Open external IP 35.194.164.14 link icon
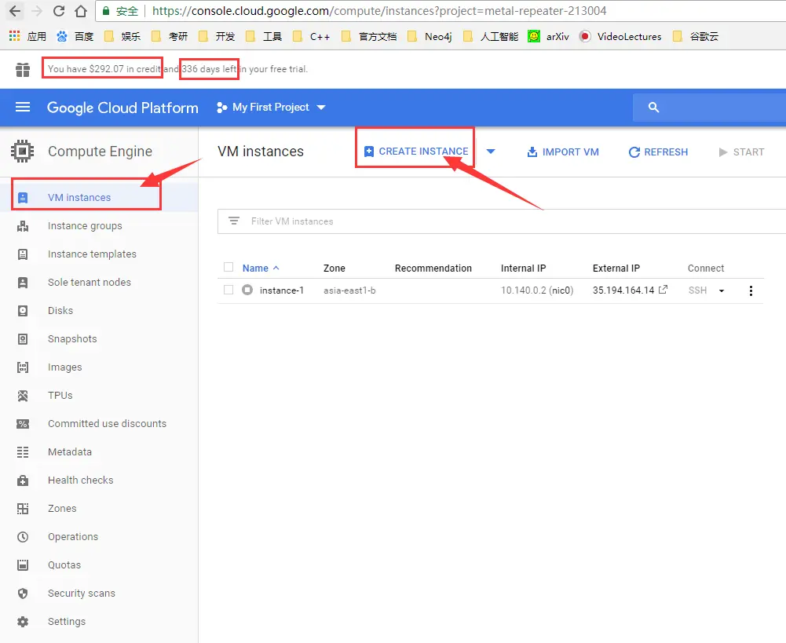786x643 pixels. [663, 290]
